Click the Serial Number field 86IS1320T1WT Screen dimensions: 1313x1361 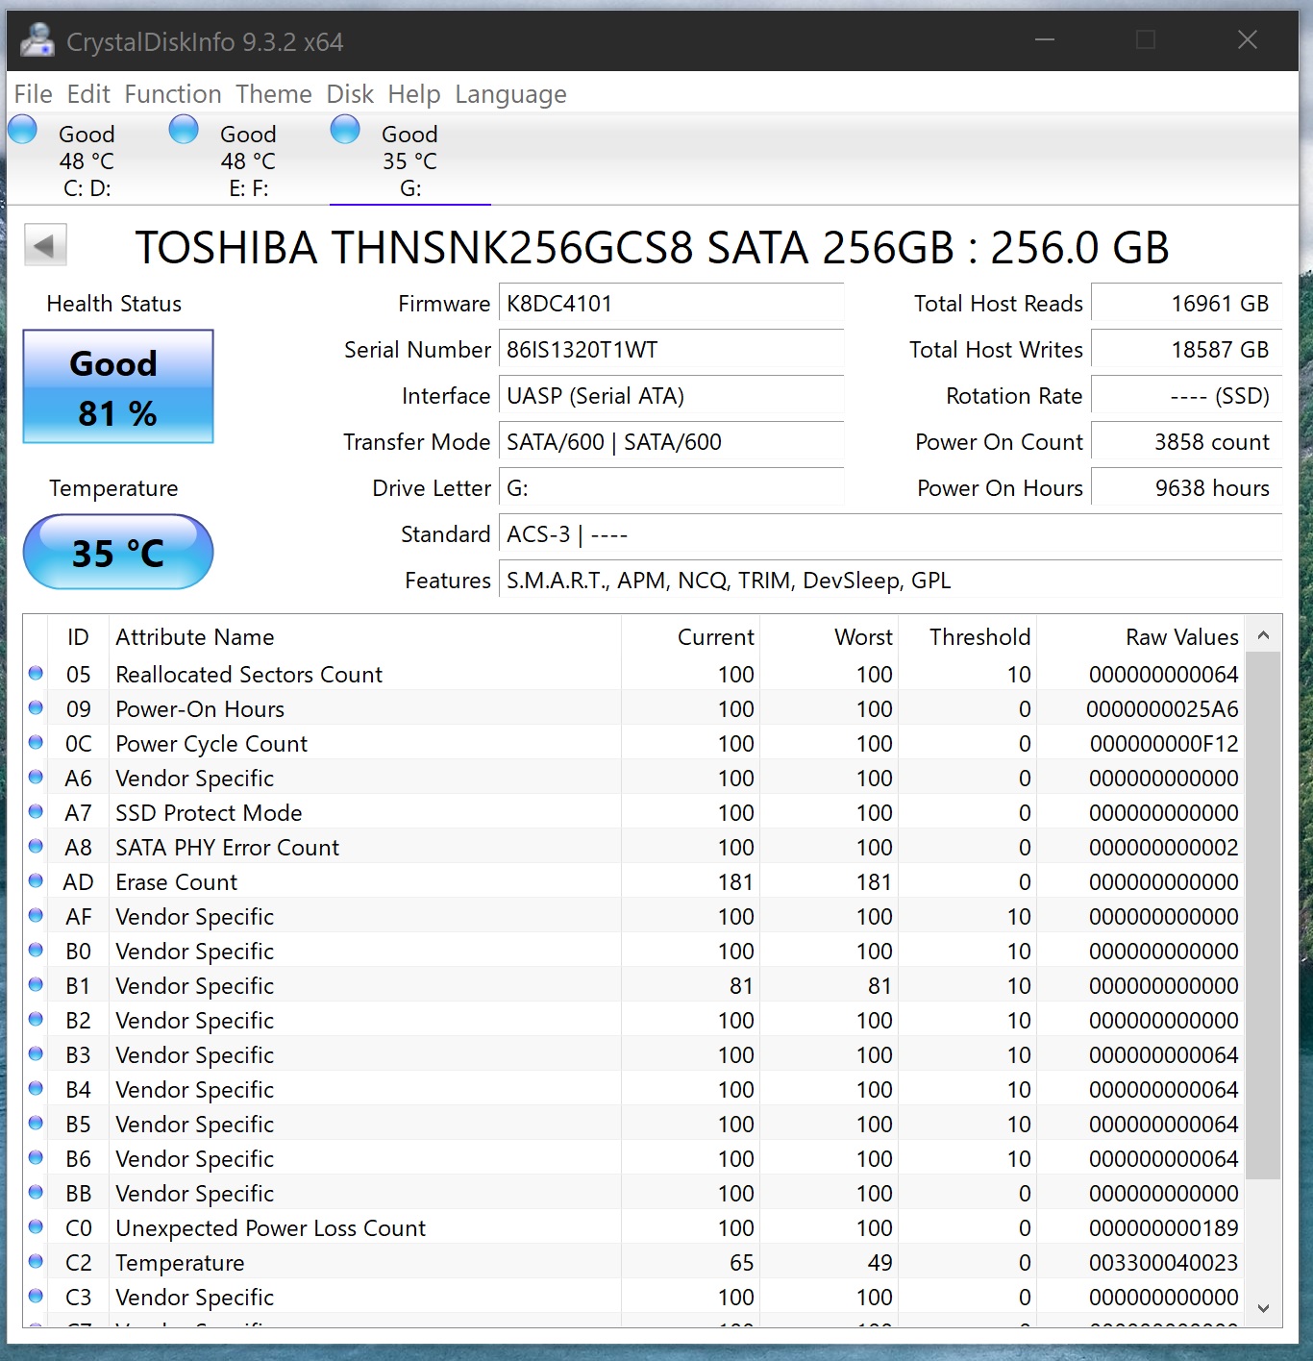pyautogui.click(x=671, y=350)
